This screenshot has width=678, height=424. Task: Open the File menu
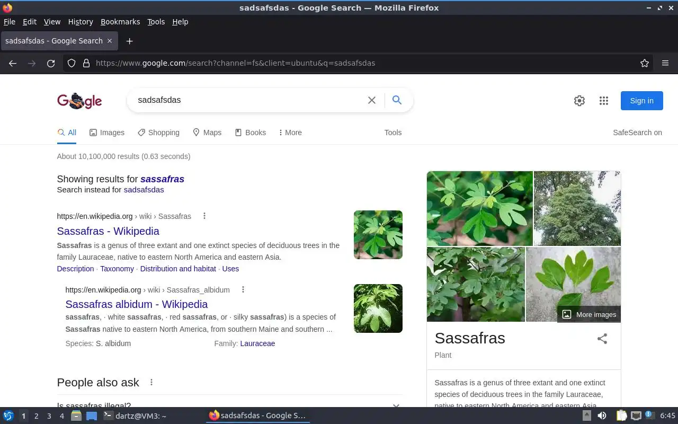(10, 22)
